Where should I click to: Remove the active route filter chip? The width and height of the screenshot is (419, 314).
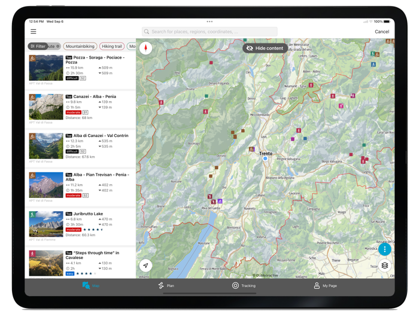coord(57,46)
